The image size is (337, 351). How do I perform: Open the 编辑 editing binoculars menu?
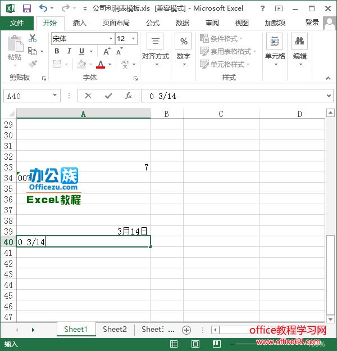pyautogui.click(x=300, y=49)
